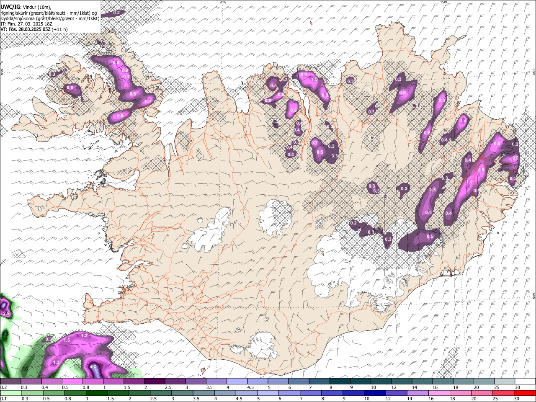Pick the snow scale swatch labeled 10
536x402 pixels.
[x=381, y=381]
